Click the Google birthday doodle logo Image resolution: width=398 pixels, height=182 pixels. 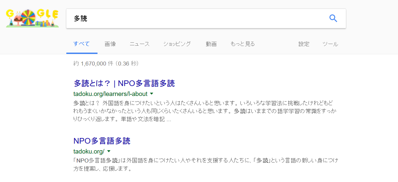coord(32,18)
